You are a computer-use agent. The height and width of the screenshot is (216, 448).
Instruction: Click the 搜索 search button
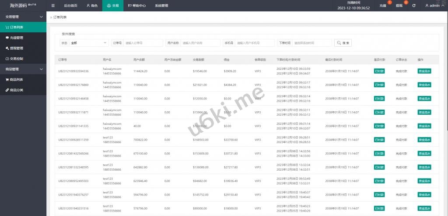(343, 43)
